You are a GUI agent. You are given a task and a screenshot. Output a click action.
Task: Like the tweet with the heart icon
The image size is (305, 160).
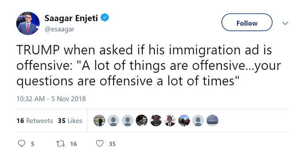pyautogui.click(x=99, y=144)
